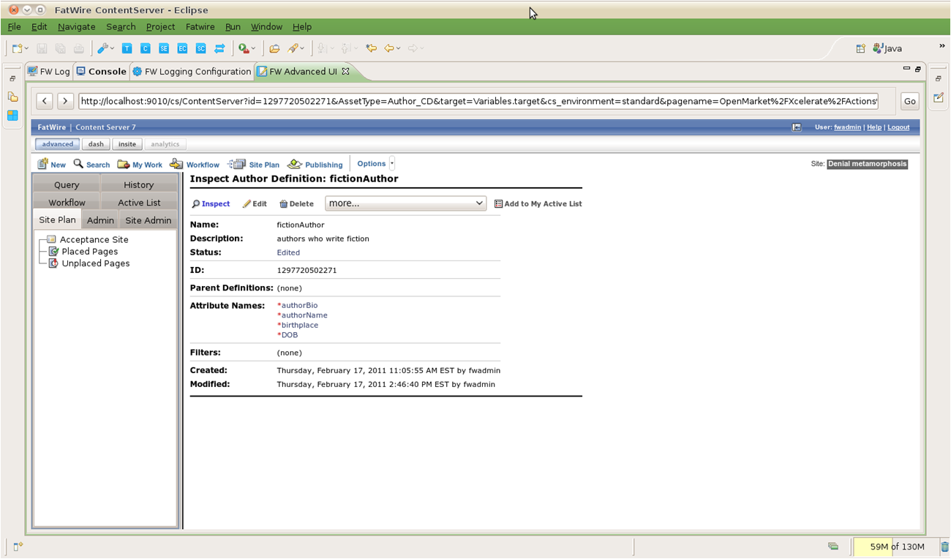
Task: Open the more... actions dropdown
Action: [405, 203]
